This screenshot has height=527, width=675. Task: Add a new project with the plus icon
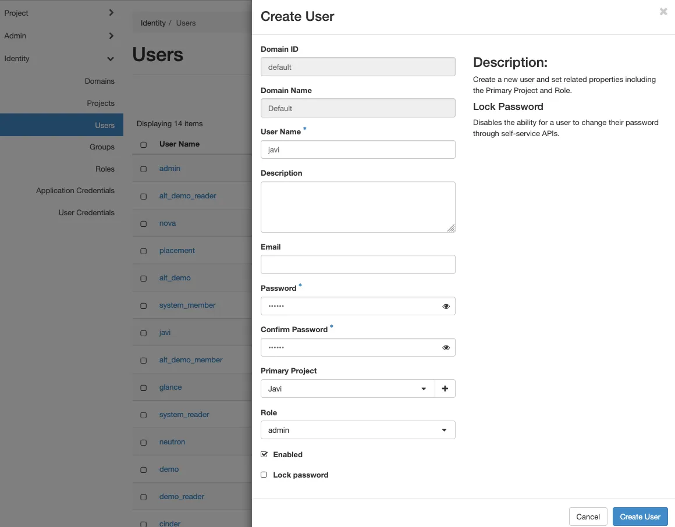pos(445,389)
